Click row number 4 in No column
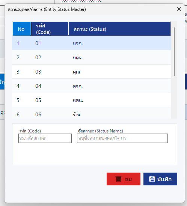Screen dimensions: 187x206 (18, 86)
